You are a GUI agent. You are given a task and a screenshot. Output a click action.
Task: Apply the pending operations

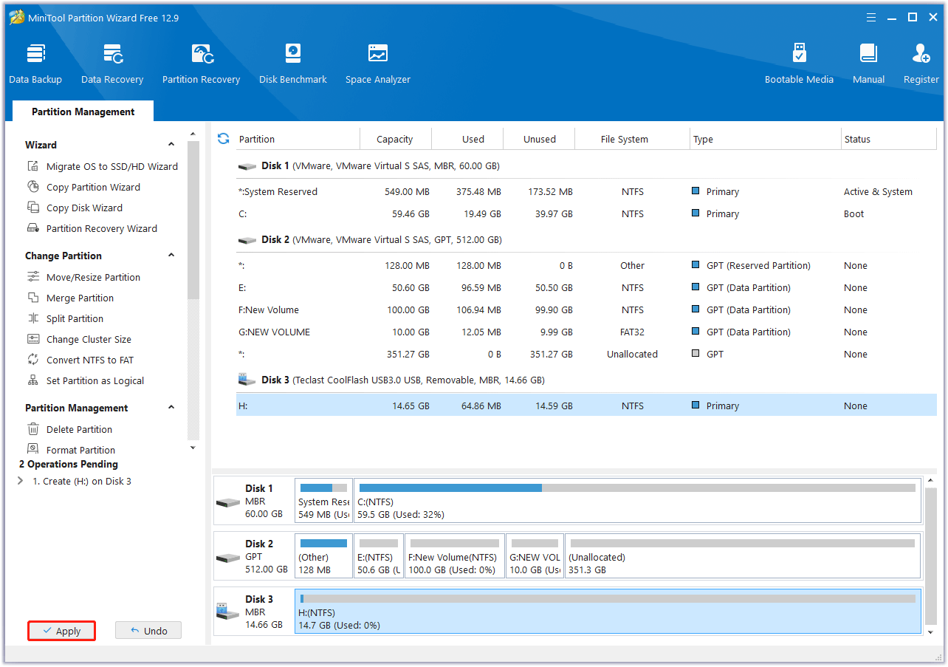click(62, 631)
